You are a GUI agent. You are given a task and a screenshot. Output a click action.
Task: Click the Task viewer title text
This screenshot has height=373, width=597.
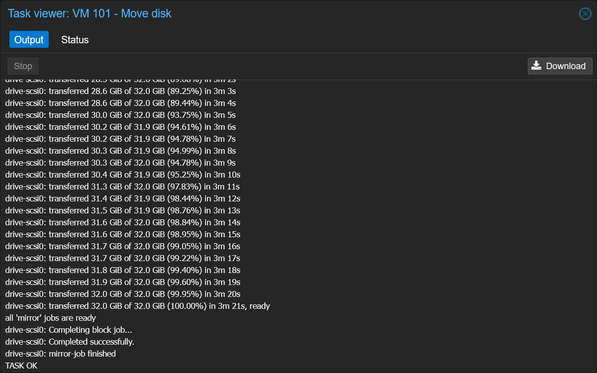click(x=90, y=13)
